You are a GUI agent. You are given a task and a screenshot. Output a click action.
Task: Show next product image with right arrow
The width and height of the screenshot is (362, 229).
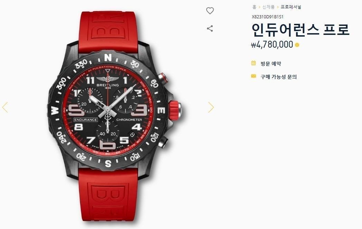point(211,107)
